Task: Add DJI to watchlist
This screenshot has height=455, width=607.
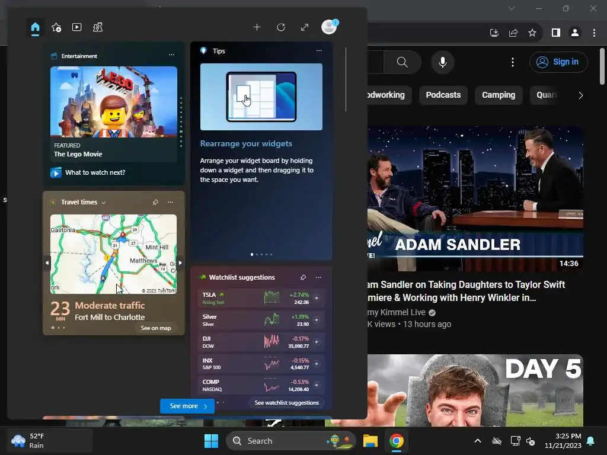Action: coord(317,342)
